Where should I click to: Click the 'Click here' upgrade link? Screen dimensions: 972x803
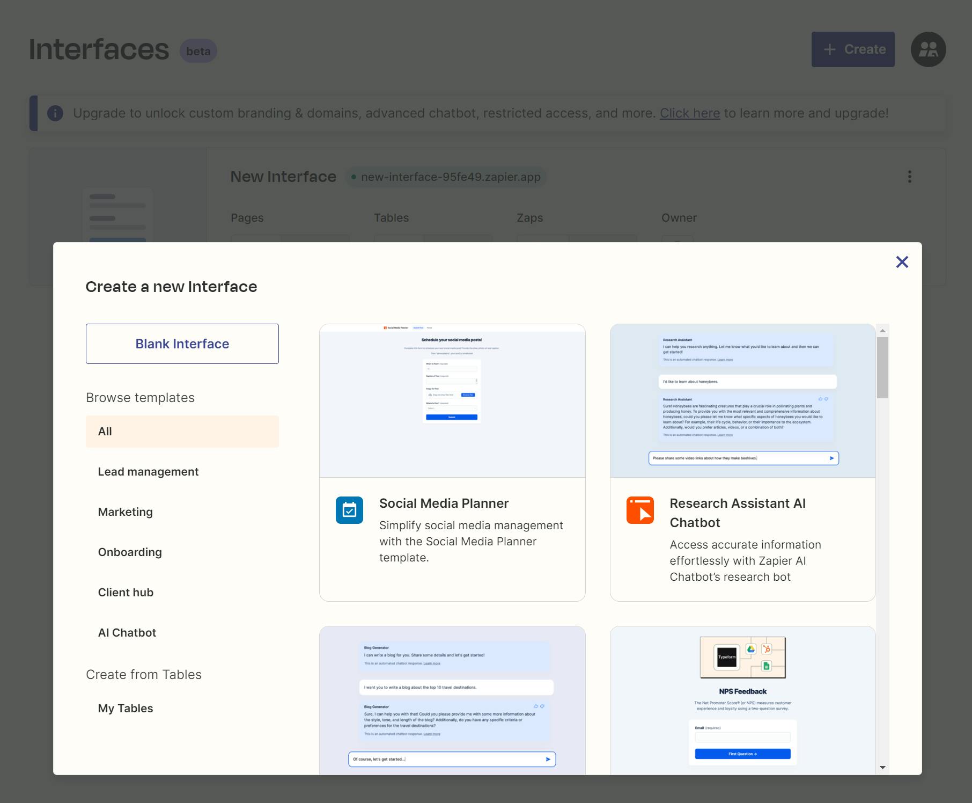tap(689, 113)
